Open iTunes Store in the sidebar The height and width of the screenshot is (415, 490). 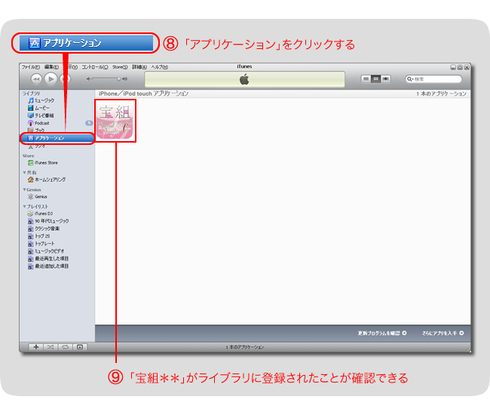[x=44, y=163]
